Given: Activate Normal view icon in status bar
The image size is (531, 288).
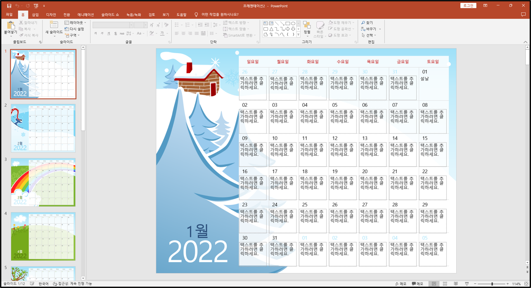Looking at the screenshot, I should (434, 284).
